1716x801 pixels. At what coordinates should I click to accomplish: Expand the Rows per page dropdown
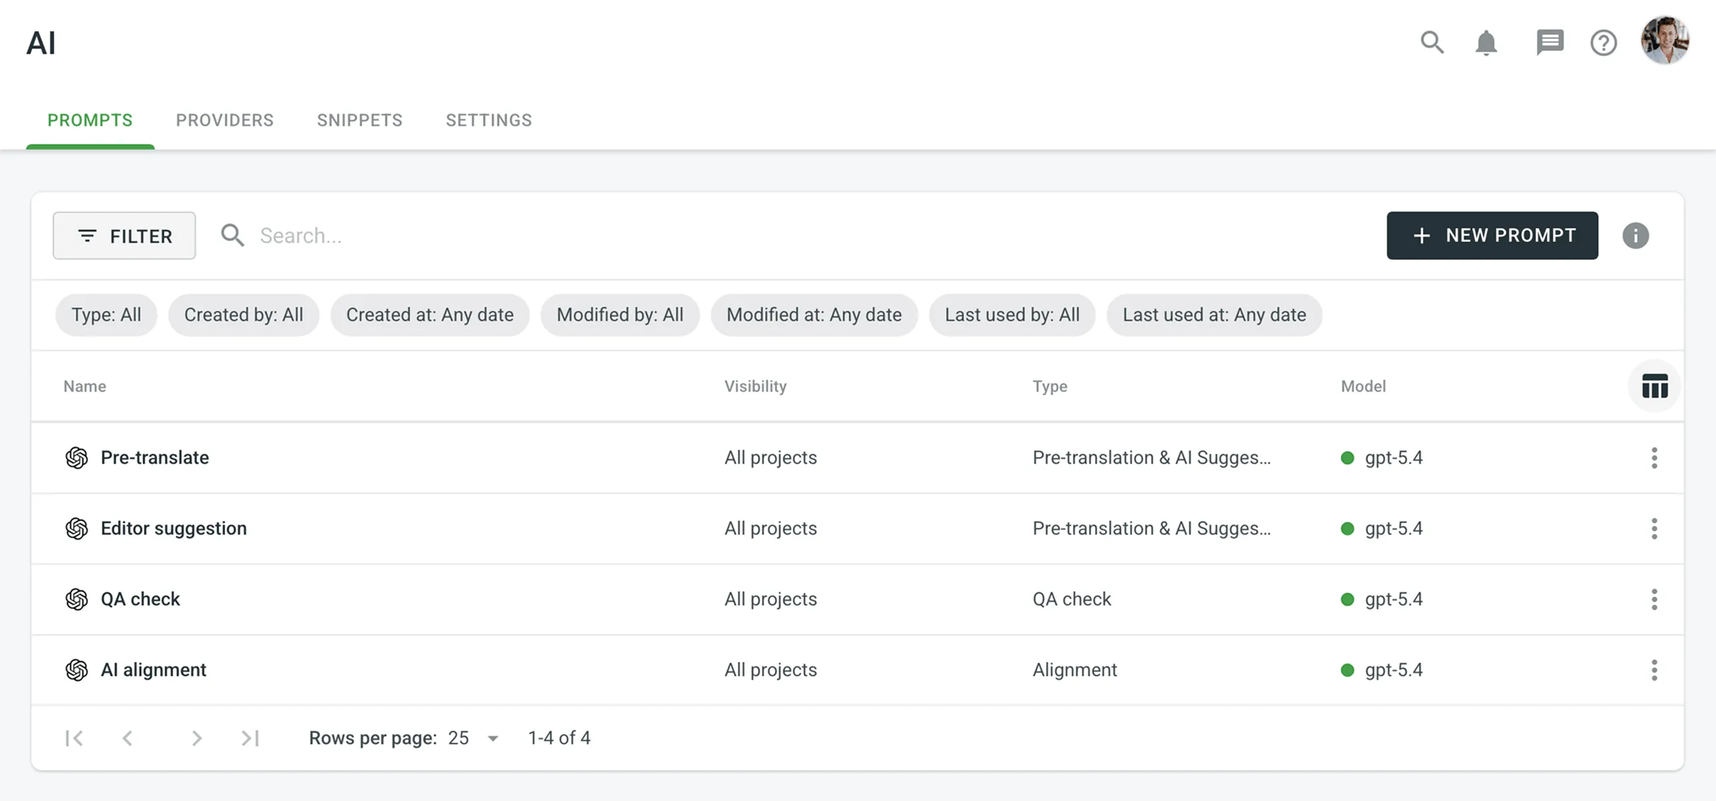(474, 738)
